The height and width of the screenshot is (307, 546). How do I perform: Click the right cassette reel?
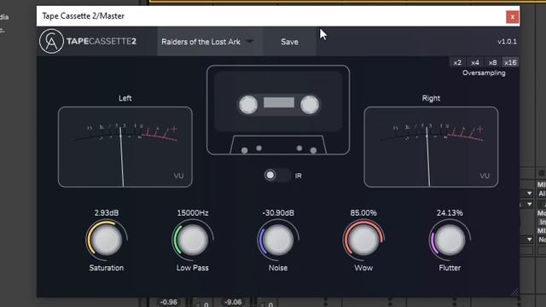click(x=310, y=104)
